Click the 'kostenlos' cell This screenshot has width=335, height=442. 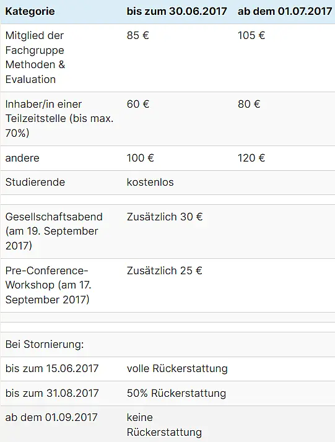(x=150, y=182)
